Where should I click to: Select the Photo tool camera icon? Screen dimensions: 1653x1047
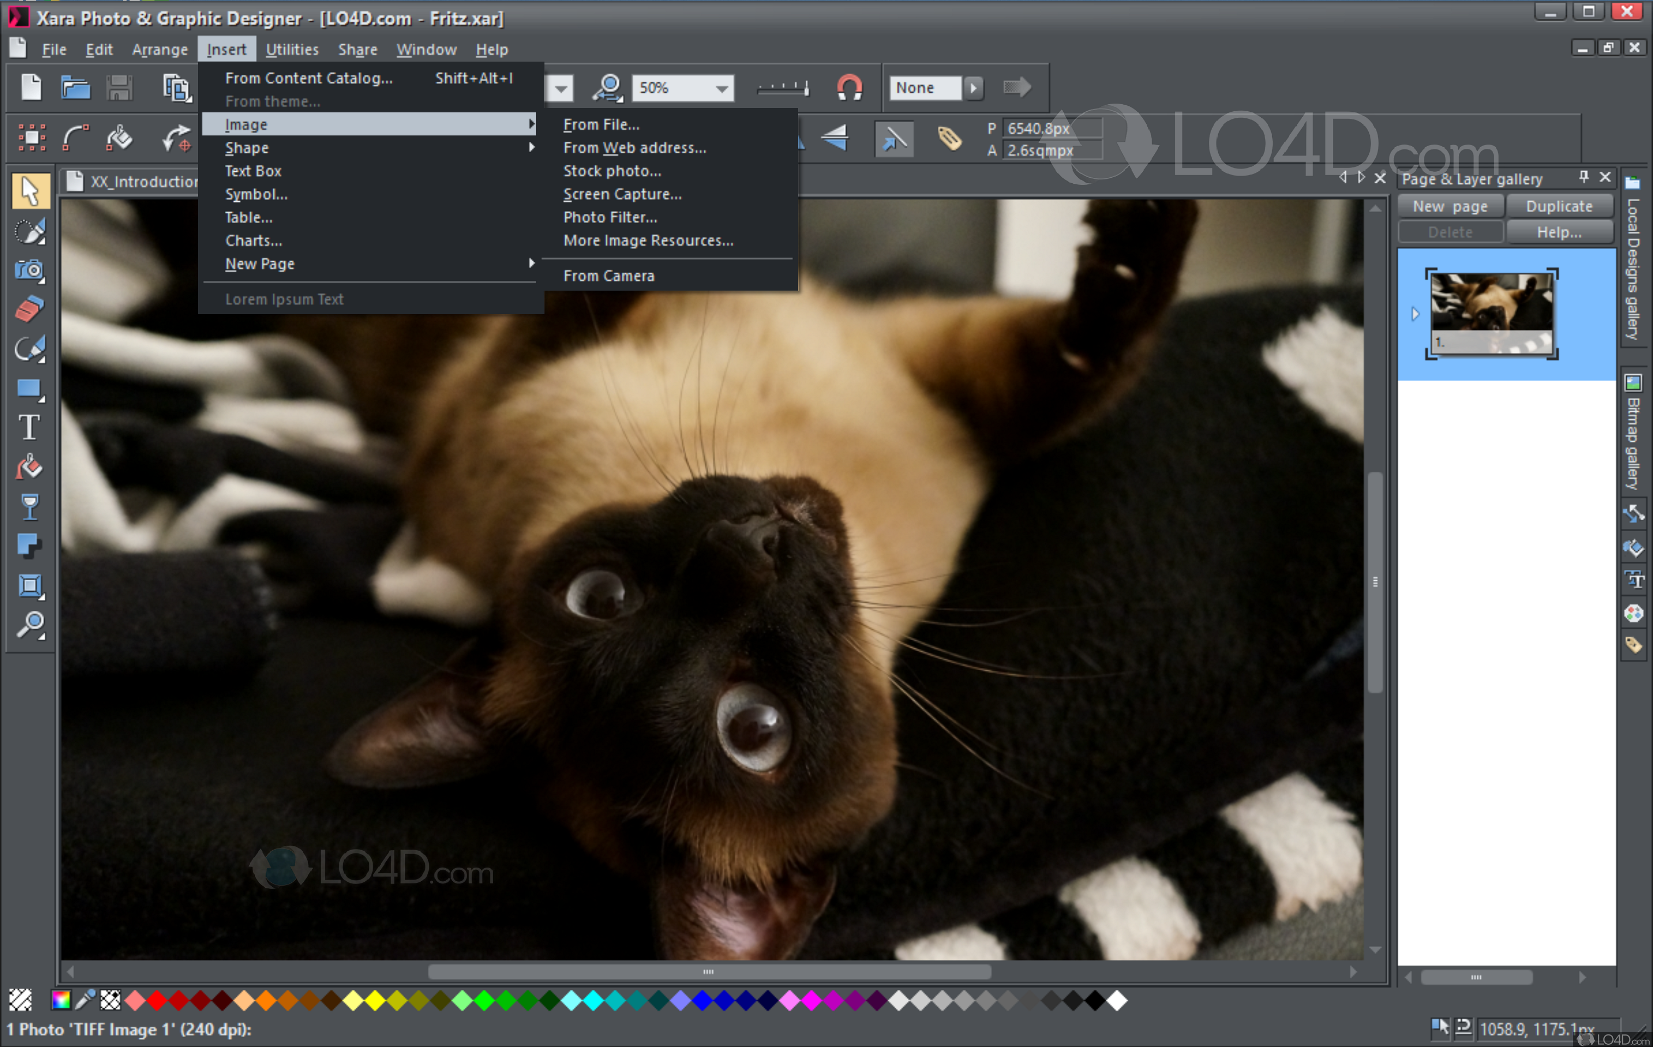[30, 270]
